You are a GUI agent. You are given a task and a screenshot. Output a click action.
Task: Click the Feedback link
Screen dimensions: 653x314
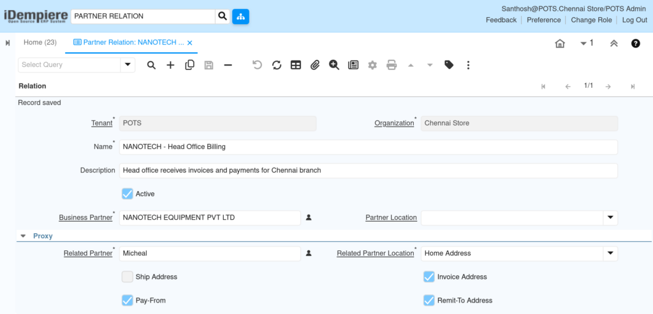point(501,20)
